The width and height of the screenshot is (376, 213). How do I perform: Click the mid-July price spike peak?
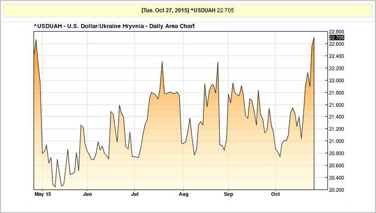pyautogui.click(x=162, y=62)
